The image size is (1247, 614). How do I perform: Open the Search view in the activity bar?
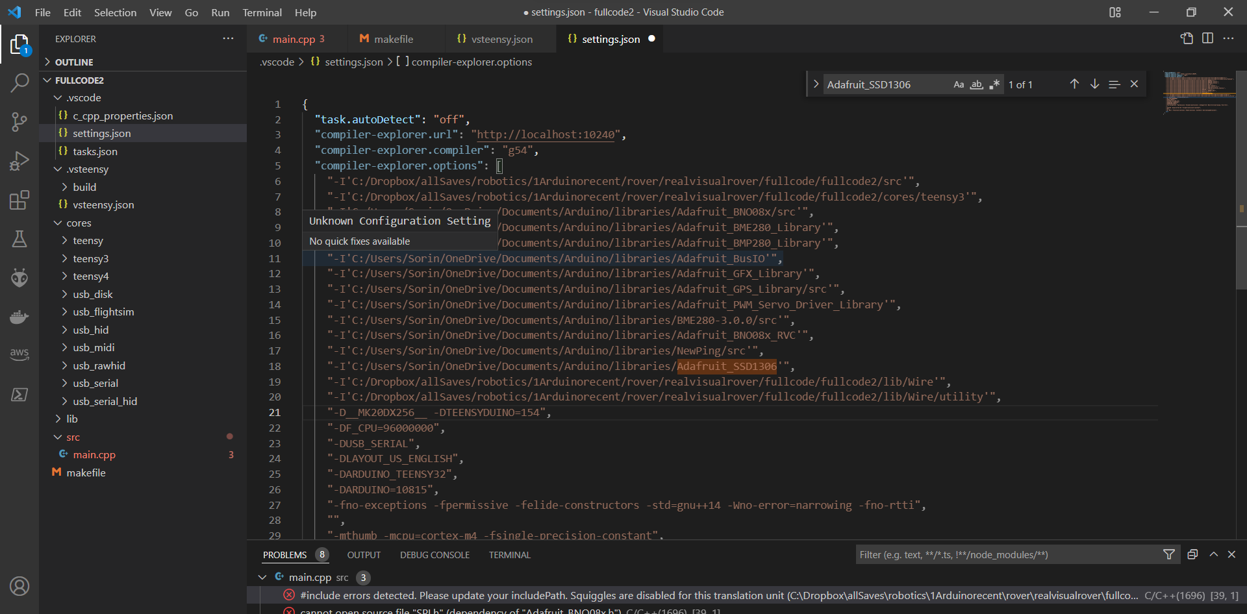(19, 83)
